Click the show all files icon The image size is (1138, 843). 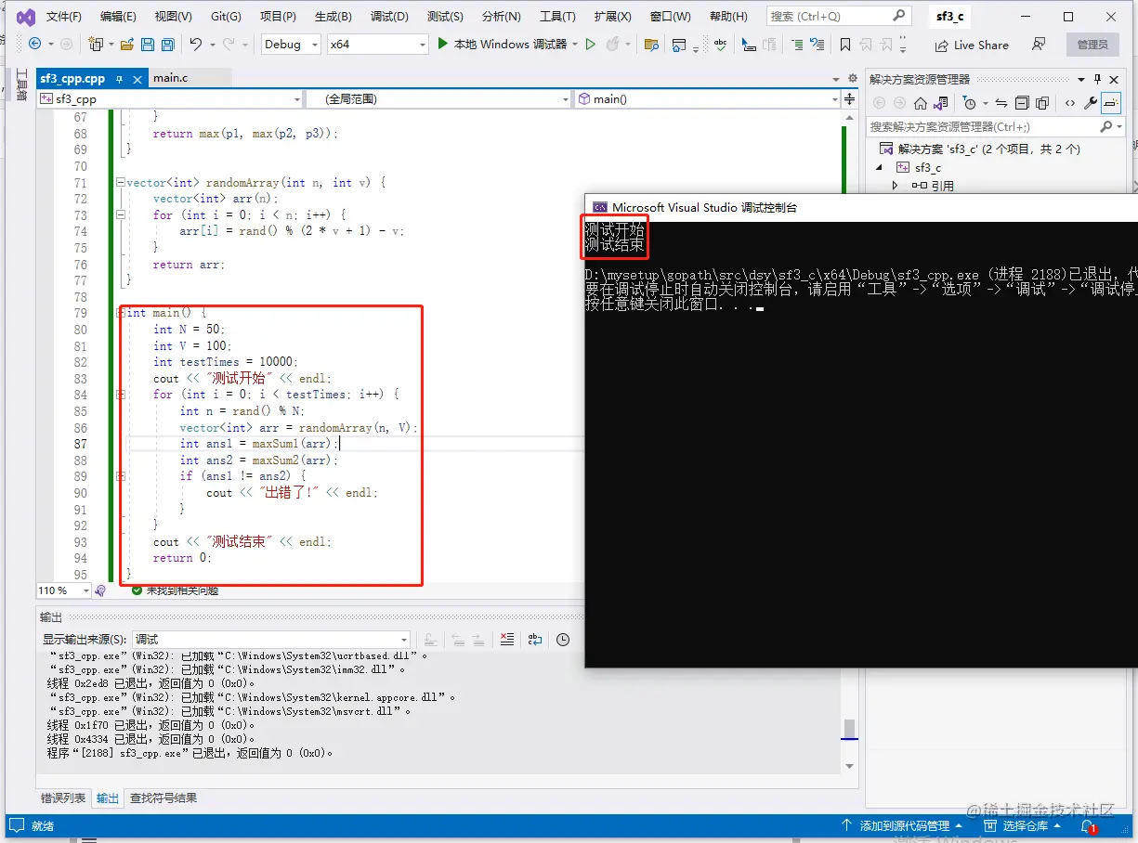point(1042,103)
